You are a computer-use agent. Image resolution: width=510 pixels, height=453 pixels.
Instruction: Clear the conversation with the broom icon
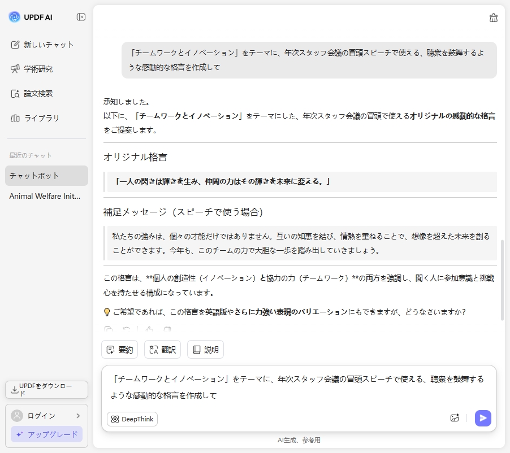493,18
